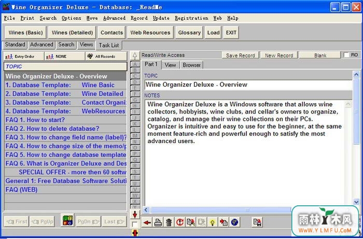Select 'FAQ (WEB)' list row

coord(65,190)
